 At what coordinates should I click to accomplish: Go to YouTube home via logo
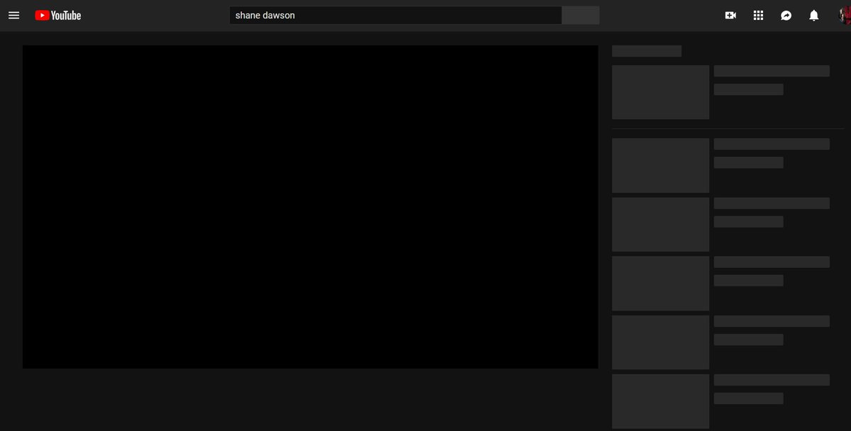point(57,15)
